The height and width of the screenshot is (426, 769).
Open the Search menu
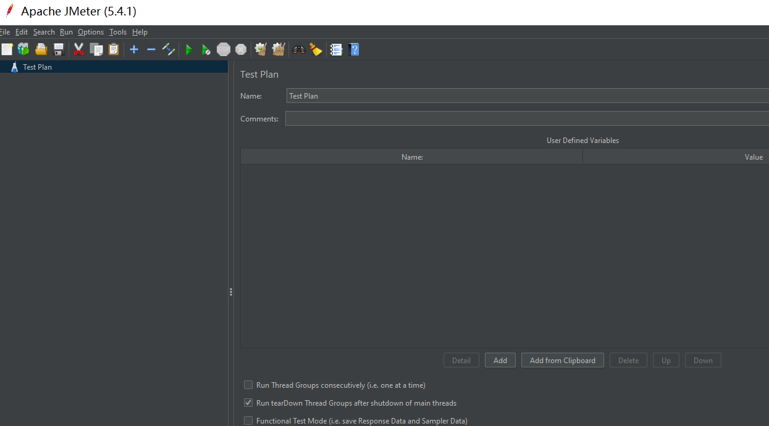pyautogui.click(x=44, y=32)
